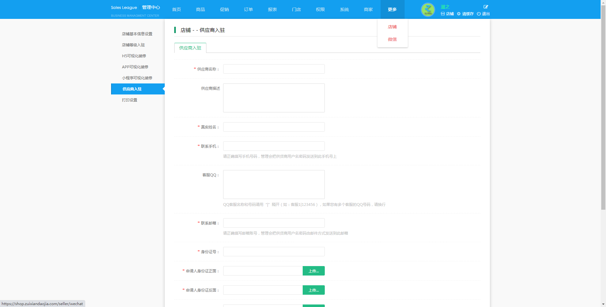Focus the 申请人身份证反面 file path field

point(263,290)
